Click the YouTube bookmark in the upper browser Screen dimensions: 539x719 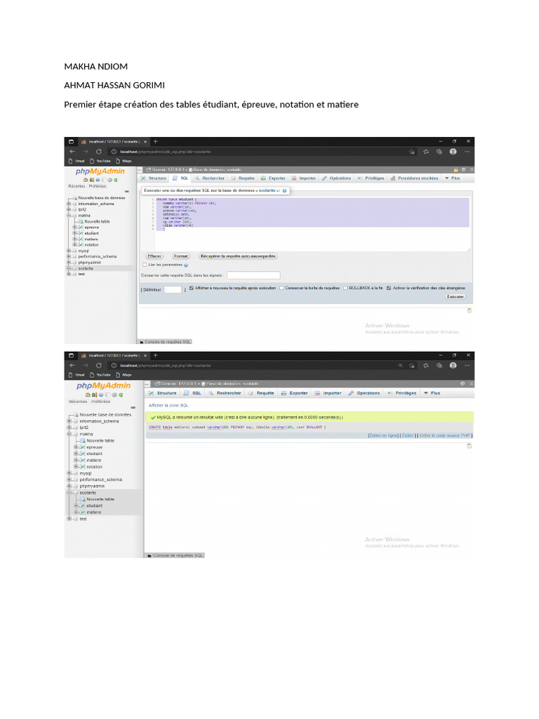pyautogui.click(x=100, y=161)
